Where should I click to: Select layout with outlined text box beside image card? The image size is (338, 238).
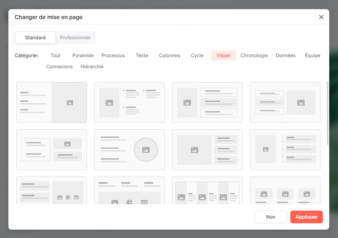[52, 150]
